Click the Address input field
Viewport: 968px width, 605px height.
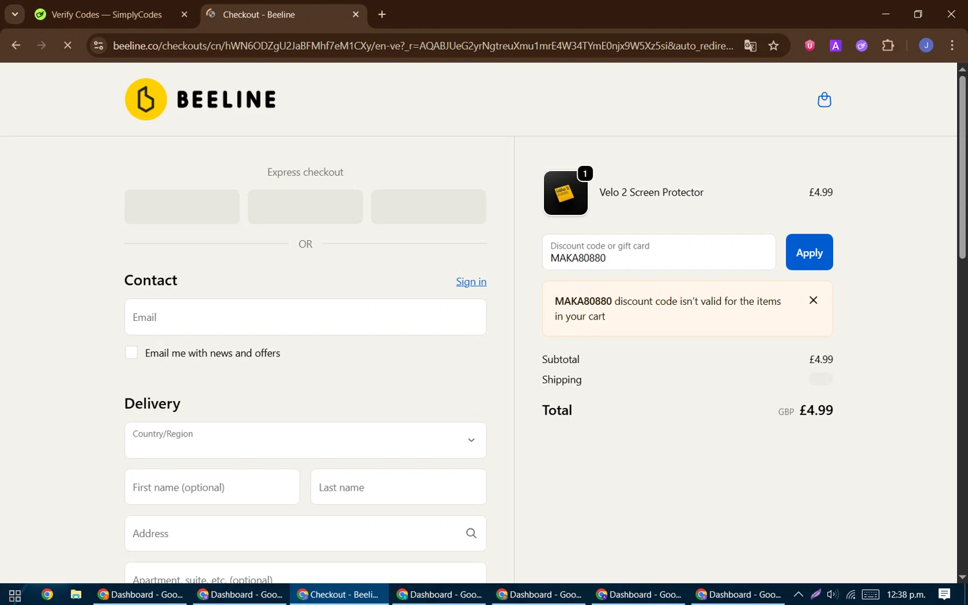[x=305, y=533]
